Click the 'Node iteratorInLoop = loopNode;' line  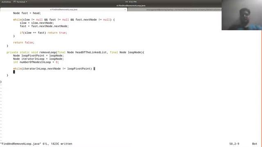[x=38, y=59]
